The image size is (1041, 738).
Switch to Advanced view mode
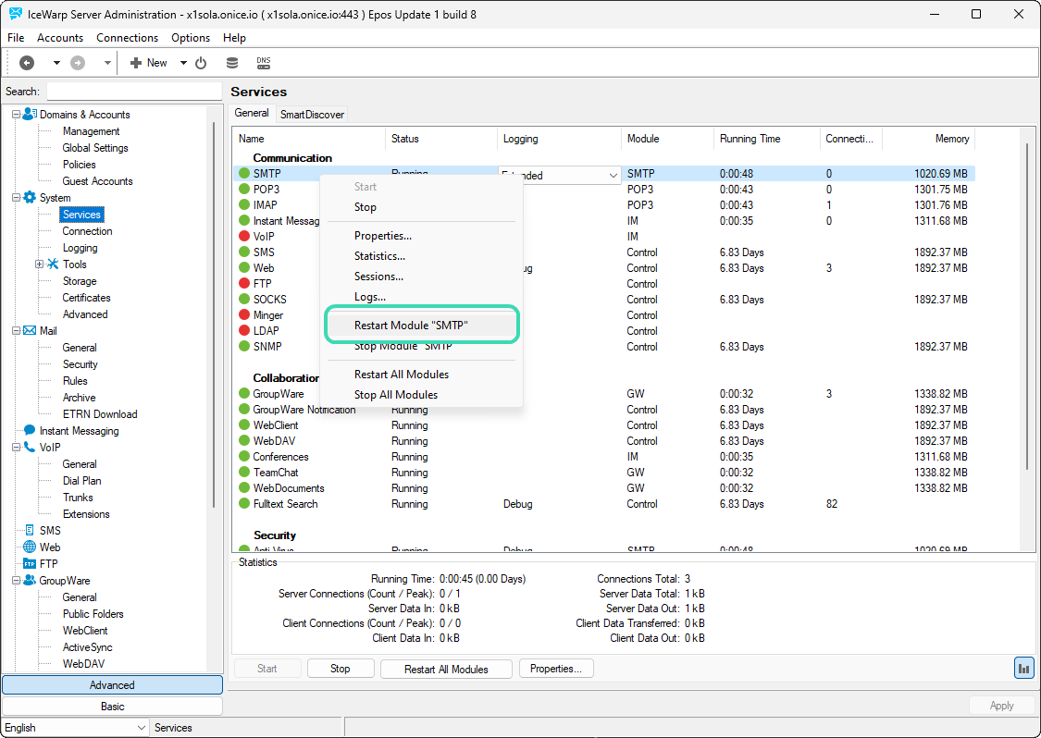(112, 685)
